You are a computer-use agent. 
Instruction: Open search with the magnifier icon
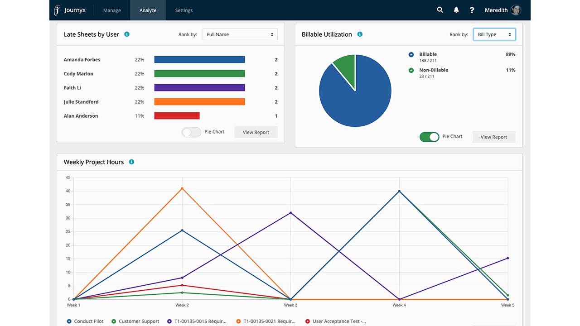pos(440,10)
